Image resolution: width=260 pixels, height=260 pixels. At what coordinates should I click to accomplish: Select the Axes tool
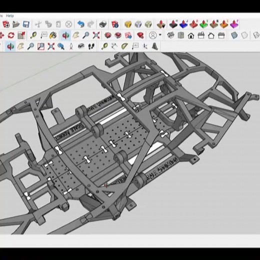click(x=145, y=46)
